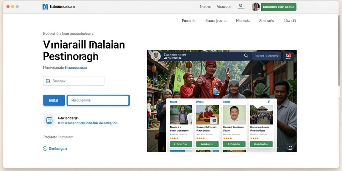Click the green button in top bar
The height and width of the screenshot is (171, 342).
pos(279,7)
